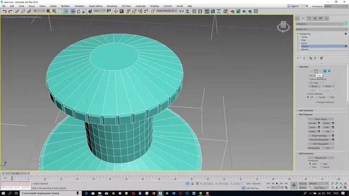Click the Extrude button

[312, 123]
